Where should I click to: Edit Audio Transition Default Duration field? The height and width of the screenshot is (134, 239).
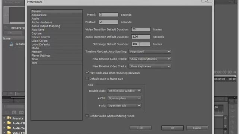point(141,37)
